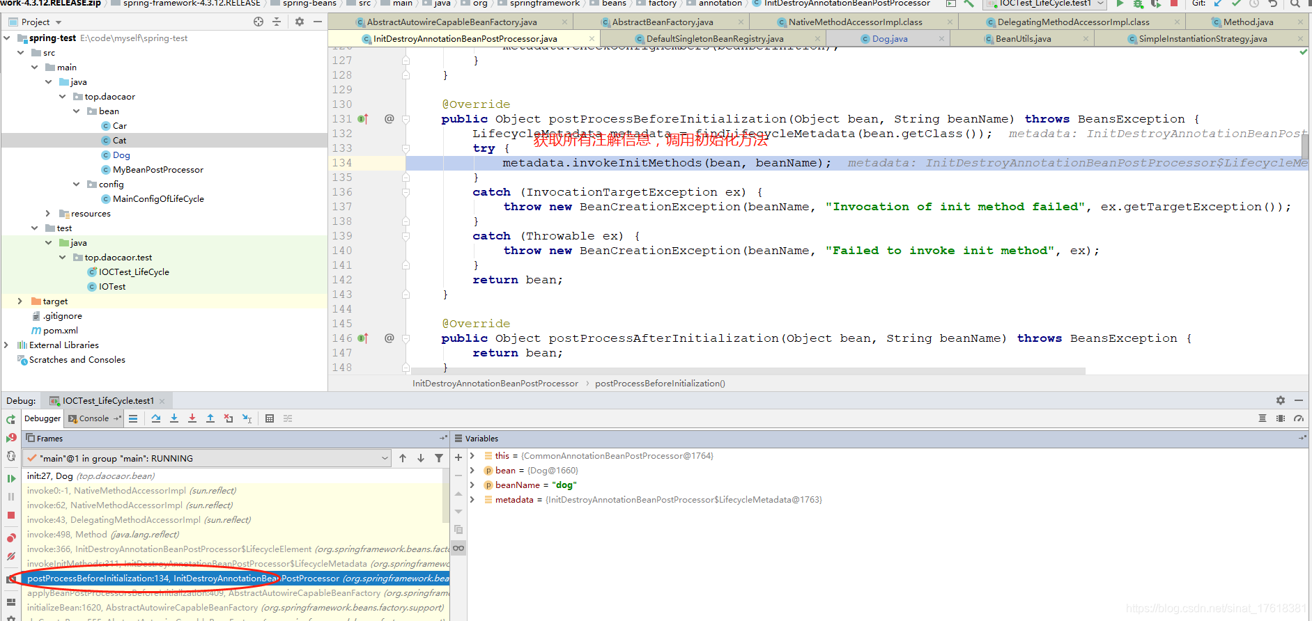Open thread selector "main"@1 dropdown

click(x=207, y=458)
